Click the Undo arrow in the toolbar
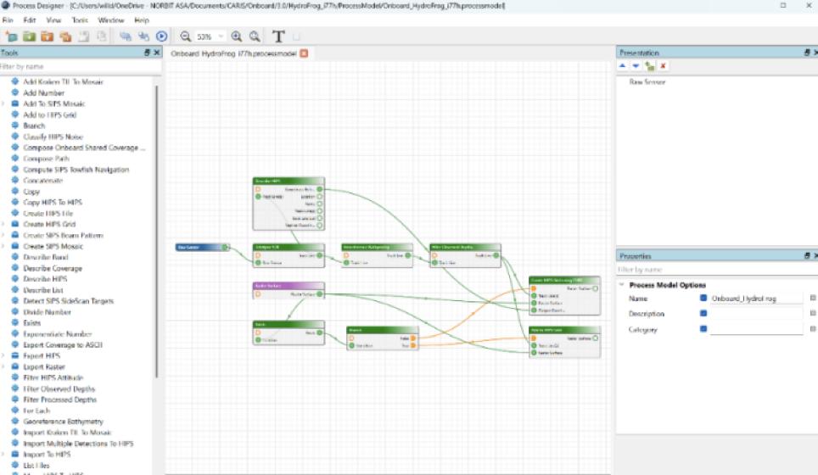 point(125,36)
